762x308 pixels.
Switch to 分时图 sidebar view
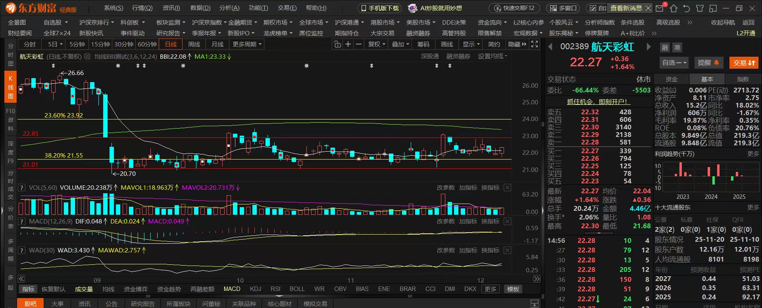tap(11, 55)
